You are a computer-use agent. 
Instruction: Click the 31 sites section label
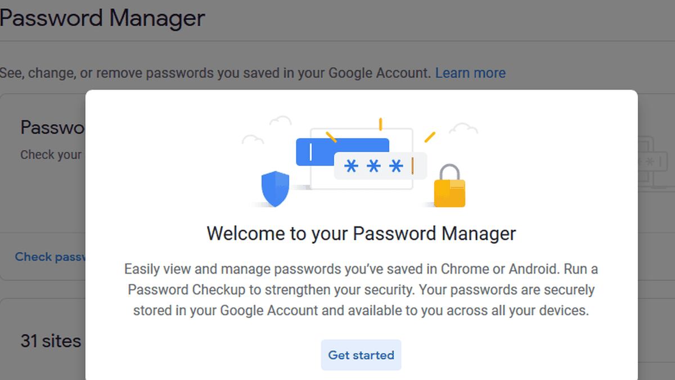(x=49, y=341)
